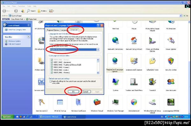Open the Windows Task Manager icon
The image size is (191, 126).
pos(115,102)
